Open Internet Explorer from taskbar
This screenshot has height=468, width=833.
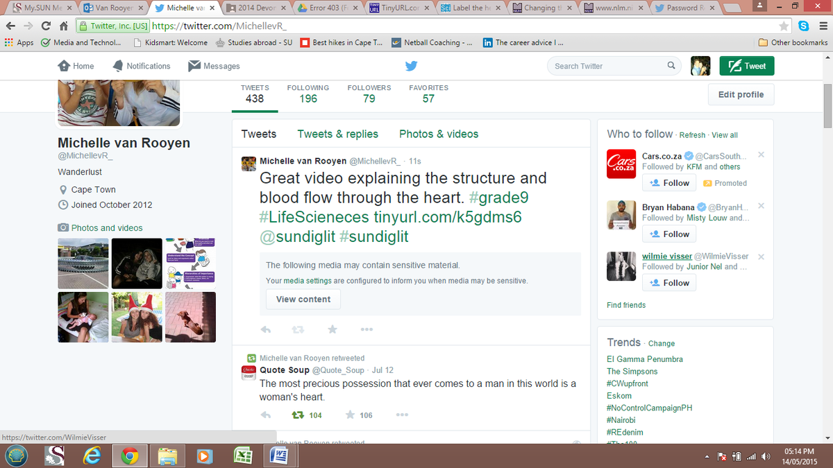pos(92,456)
